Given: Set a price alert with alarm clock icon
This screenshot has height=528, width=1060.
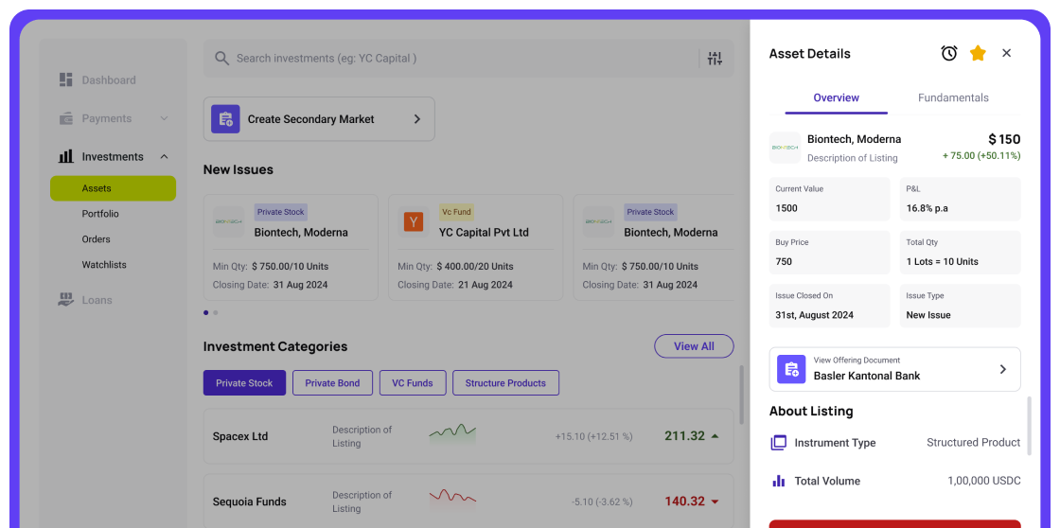Looking at the screenshot, I should 949,53.
